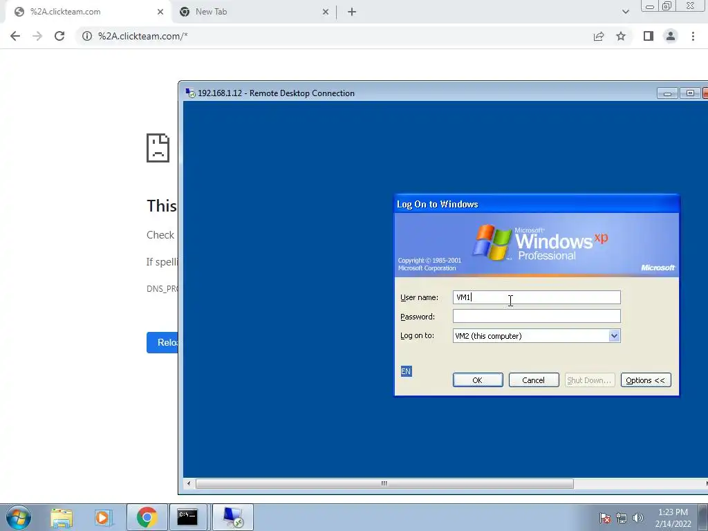Cancel the Log On to Windows dialog
Screen dimensions: 708x531
click(x=534, y=380)
